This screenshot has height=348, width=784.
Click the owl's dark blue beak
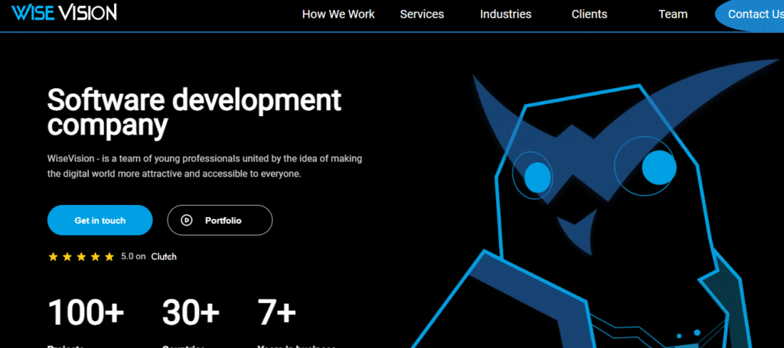click(577, 233)
